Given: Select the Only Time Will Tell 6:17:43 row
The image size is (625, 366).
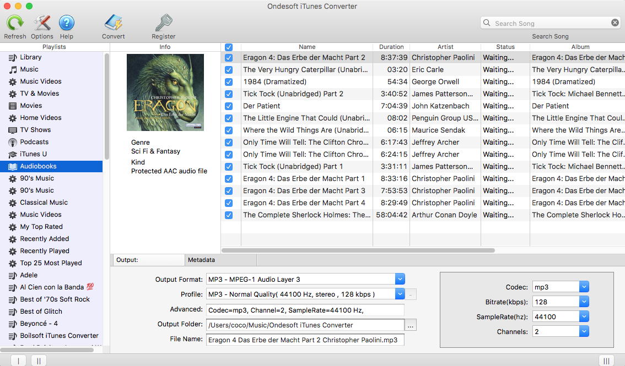Looking at the screenshot, I should (423, 143).
